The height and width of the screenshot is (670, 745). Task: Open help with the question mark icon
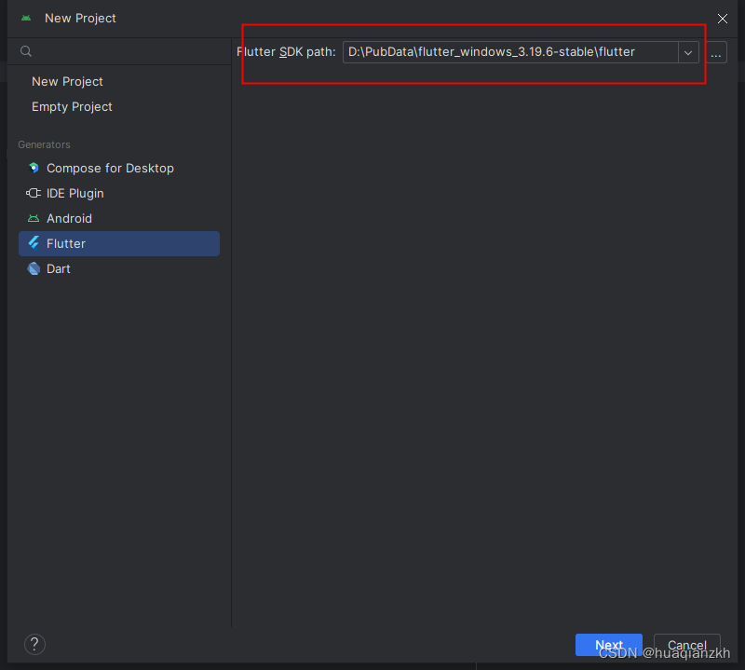coord(34,644)
